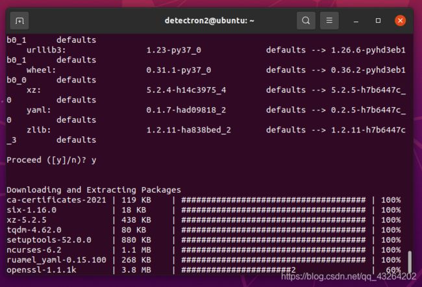
Task: Click the urllib3: package label
Action: point(46,50)
